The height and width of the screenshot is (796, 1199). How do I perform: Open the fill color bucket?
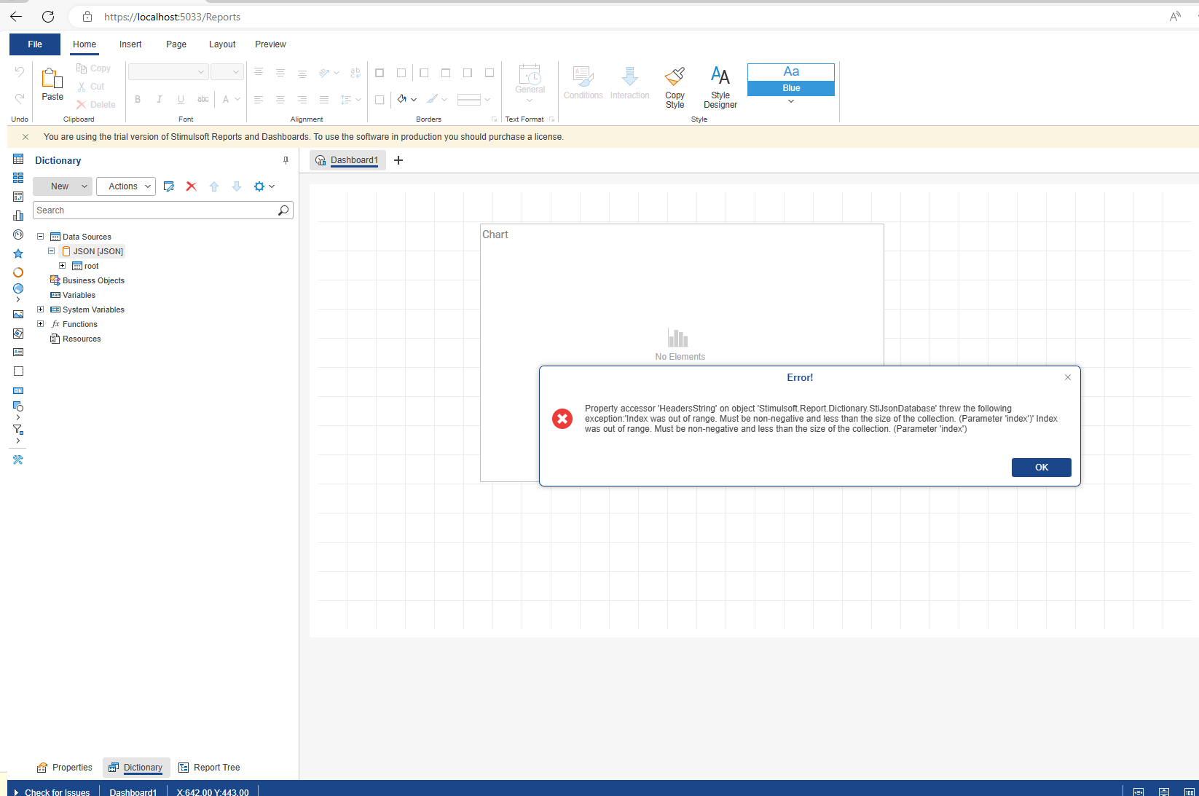[402, 99]
